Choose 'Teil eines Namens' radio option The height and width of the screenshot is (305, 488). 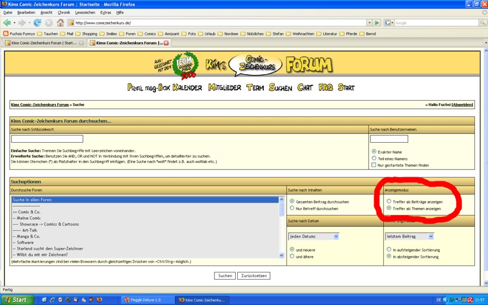(x=374, y=158)
